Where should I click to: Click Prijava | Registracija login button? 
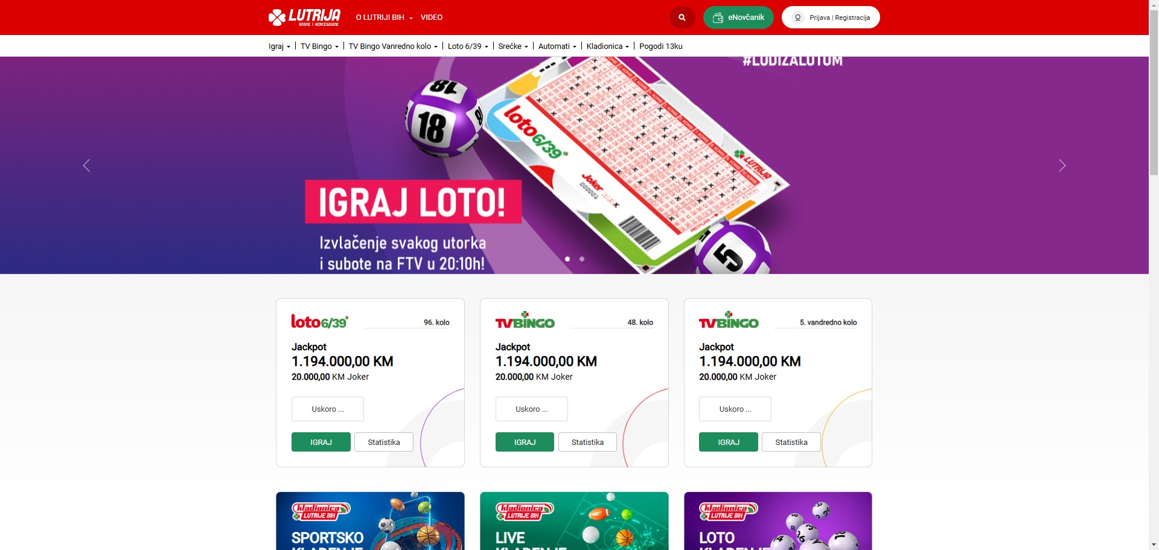831,18
